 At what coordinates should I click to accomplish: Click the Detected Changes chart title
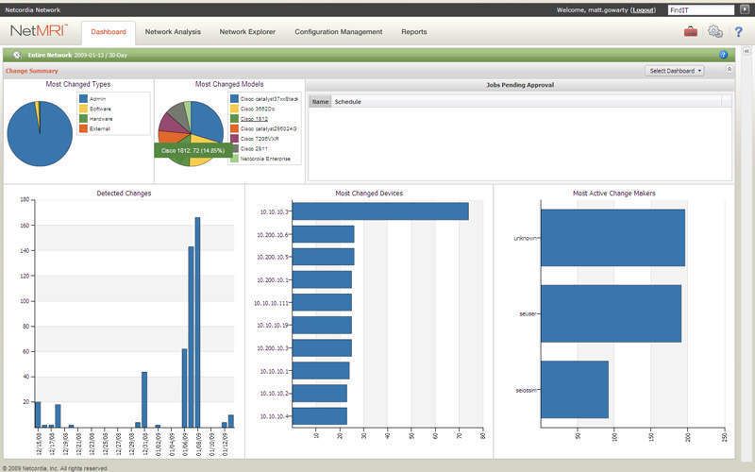pos(124,194)
